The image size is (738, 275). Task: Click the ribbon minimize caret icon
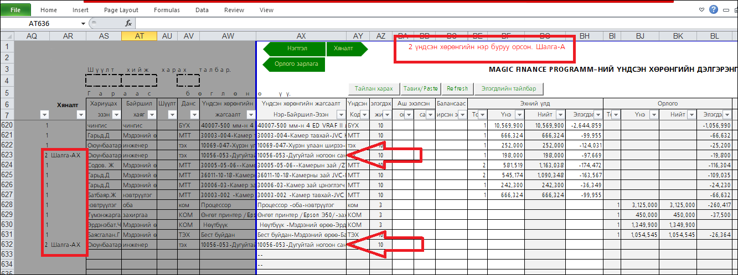(x=701, y=10)
